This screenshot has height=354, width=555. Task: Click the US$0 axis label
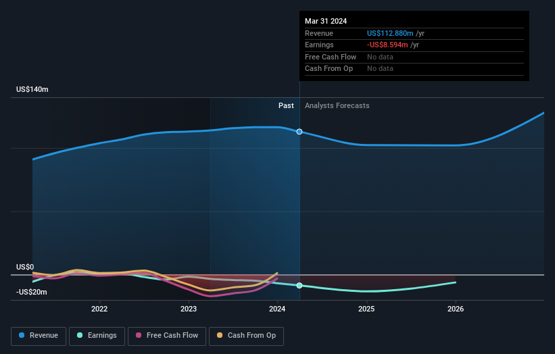tap(25, 267)
